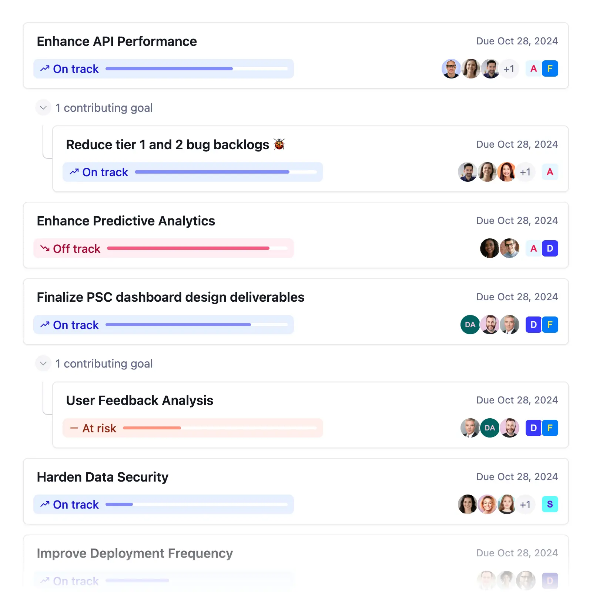Click the DA avatar on User Feedback Analysis
593x593 pixels.
[x=489, y=428]
